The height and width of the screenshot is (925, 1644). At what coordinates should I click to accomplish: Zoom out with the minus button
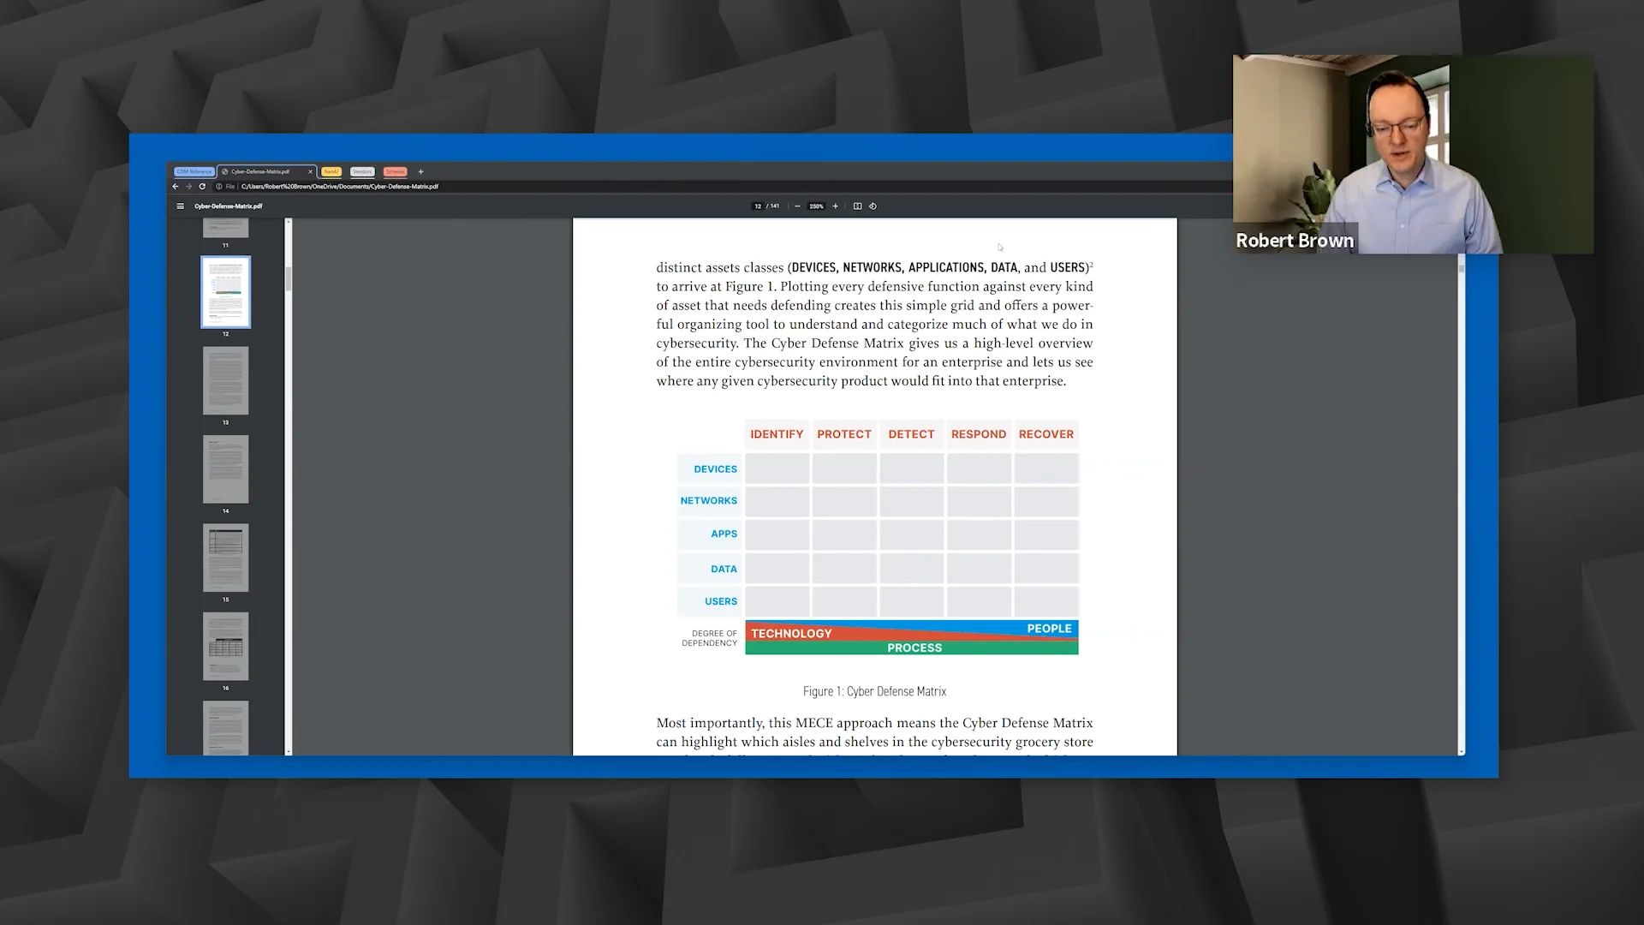click(x=797, y=206)
